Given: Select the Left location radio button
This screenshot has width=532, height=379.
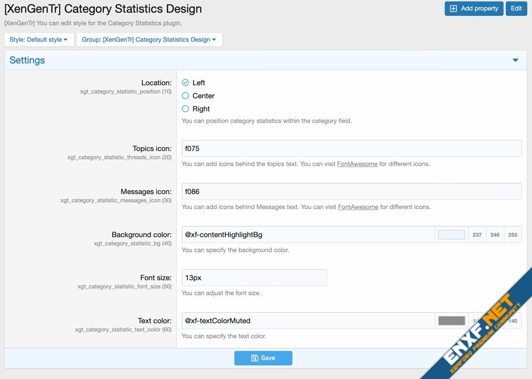Looking at the screenshot, I should [185, 83].
